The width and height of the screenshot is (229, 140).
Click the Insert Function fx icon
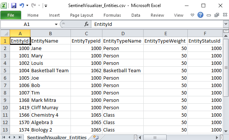click(86, 24)
